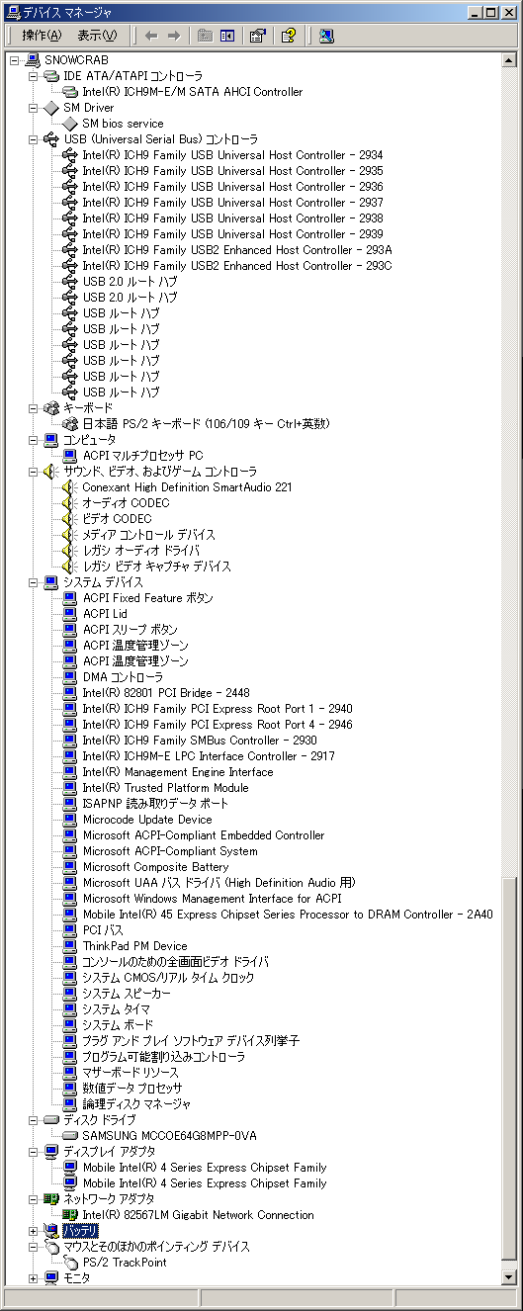Click the Conexant SmartAudio 221 warning icon

point(70,487)
